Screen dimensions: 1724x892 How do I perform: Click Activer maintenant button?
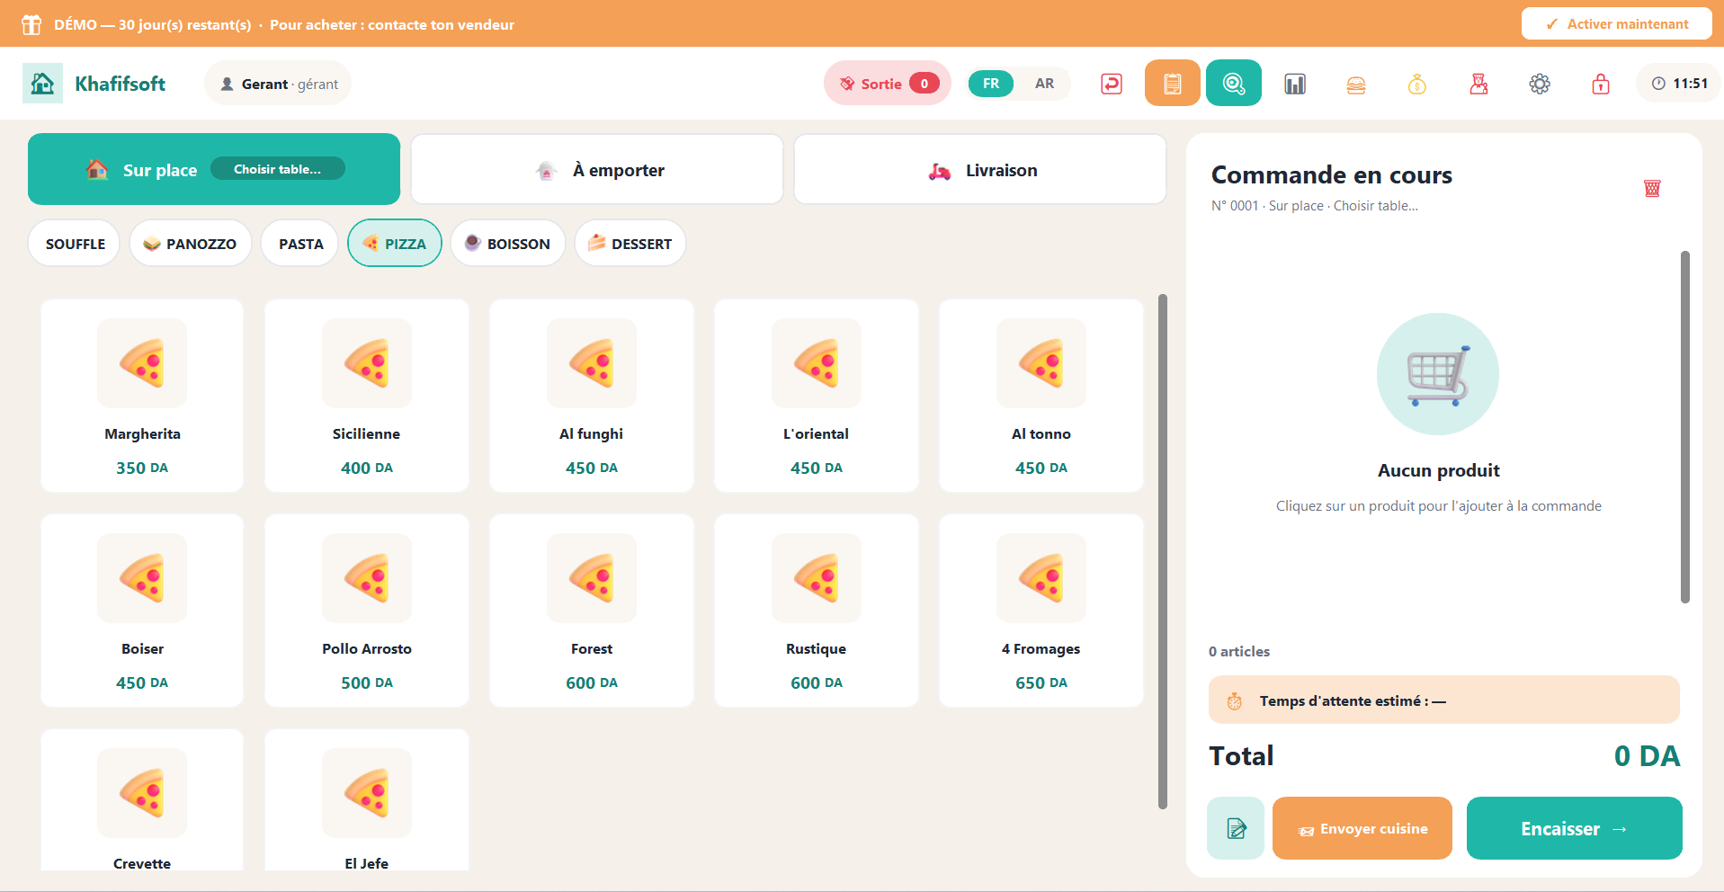(x=1616, y=24)
